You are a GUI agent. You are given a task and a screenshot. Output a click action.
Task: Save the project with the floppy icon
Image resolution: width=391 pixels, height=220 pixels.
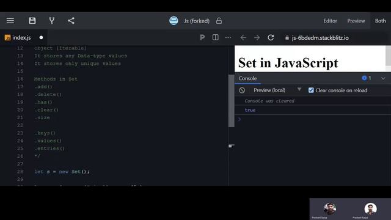32,21
